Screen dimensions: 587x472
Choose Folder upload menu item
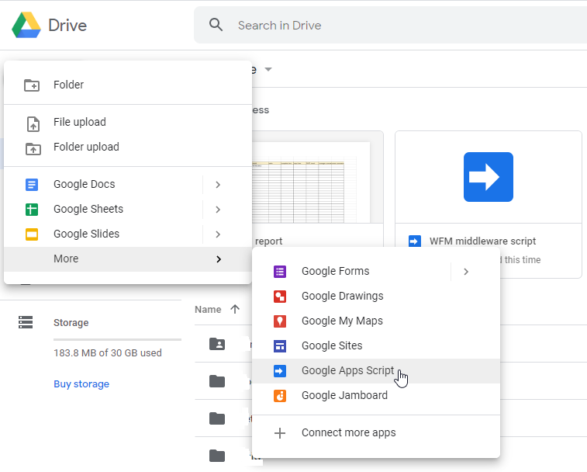click(x=128, y=147)
